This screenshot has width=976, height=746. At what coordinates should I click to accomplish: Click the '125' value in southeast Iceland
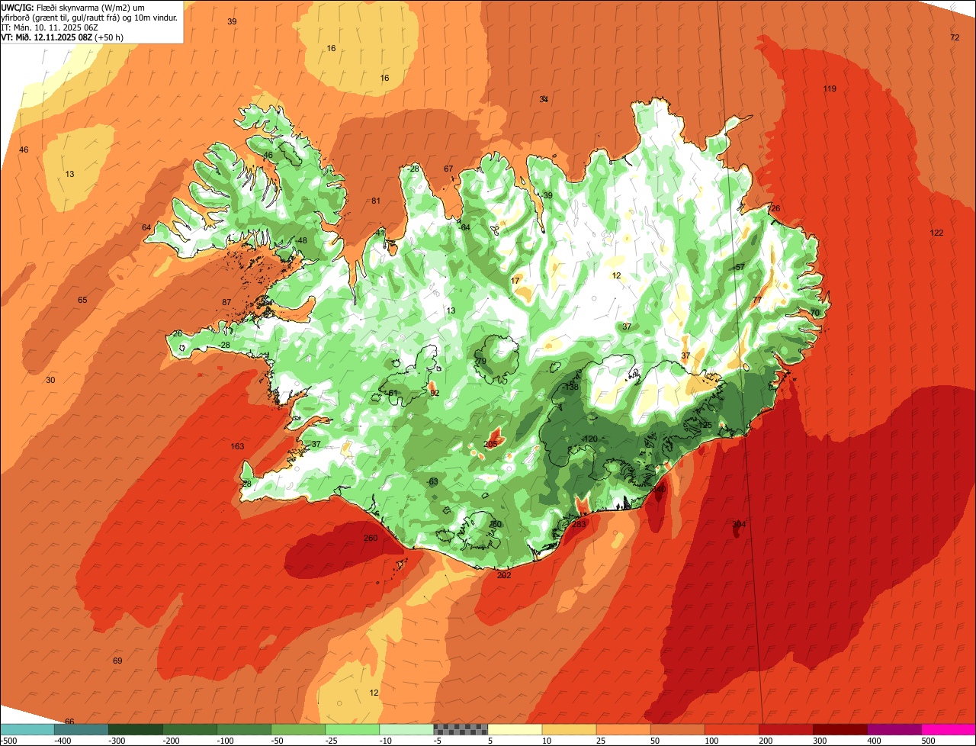(705, 425)
